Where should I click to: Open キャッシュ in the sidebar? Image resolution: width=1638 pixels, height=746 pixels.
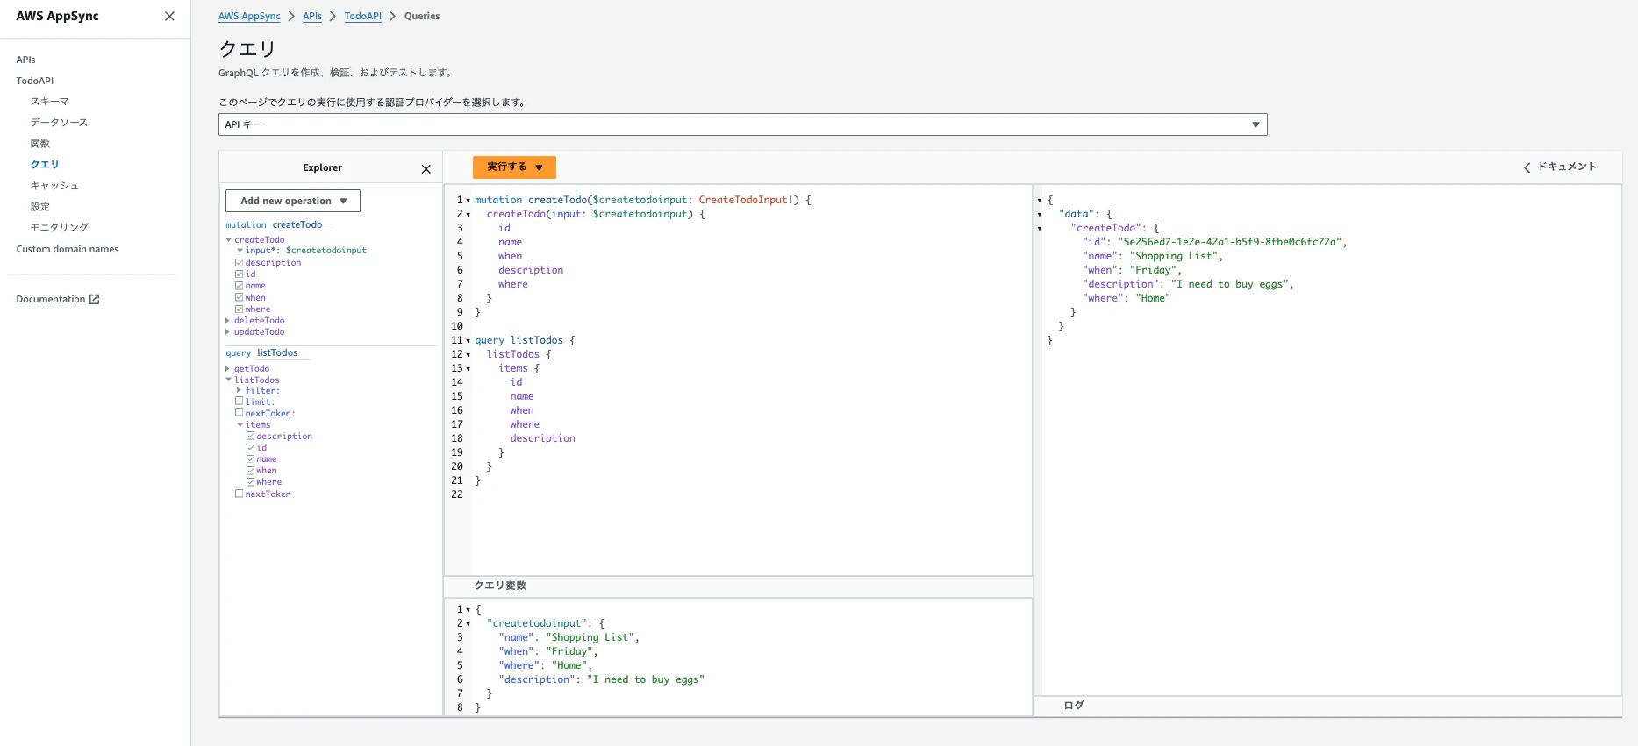pos(55,186)
